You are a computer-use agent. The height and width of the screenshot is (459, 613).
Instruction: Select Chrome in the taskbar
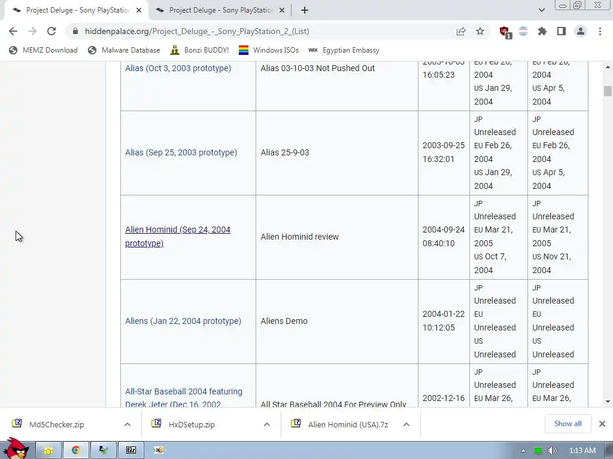(76, 451)
